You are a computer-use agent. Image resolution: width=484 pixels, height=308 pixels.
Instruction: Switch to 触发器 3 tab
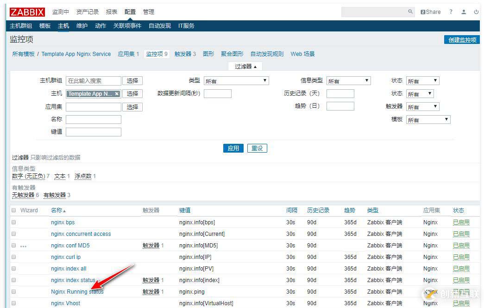click(185, 54)
